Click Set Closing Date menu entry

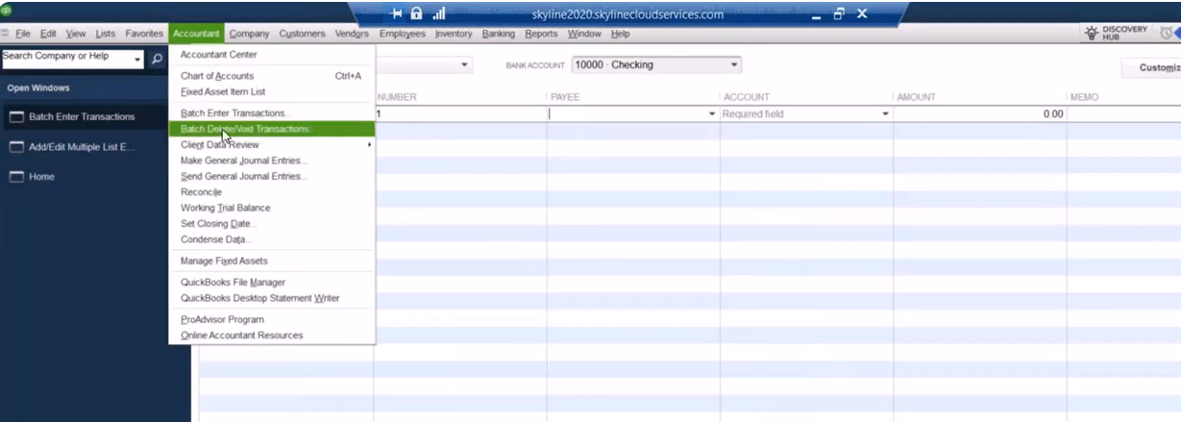pos(216,223)
